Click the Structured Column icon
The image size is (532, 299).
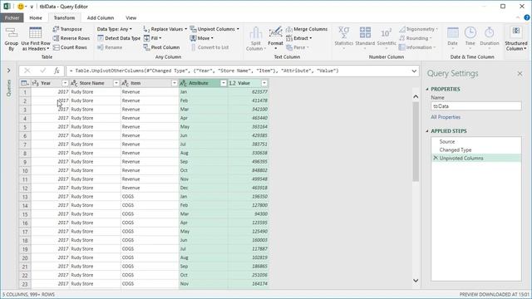click(516, 32)
